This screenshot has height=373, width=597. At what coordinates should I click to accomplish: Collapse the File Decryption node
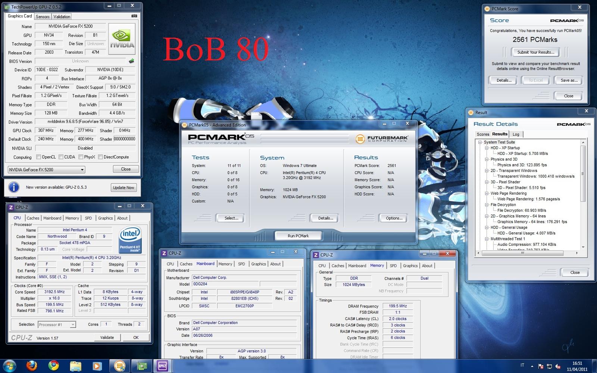487,205
